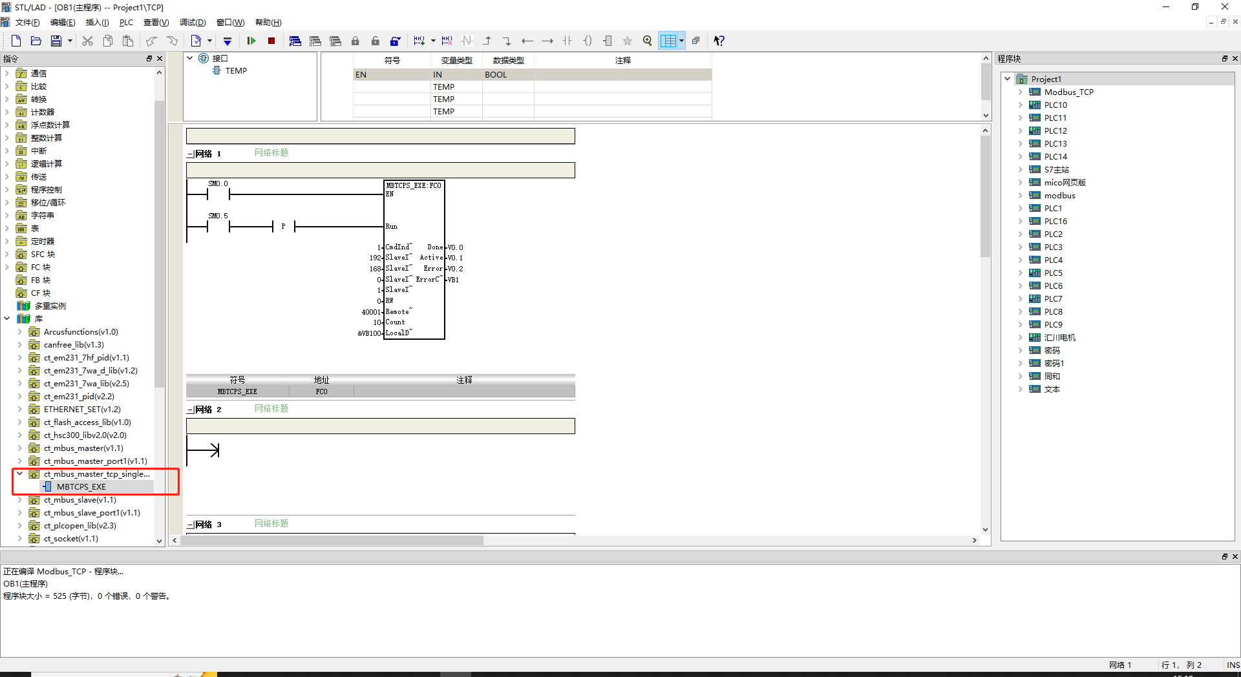Click the red Stop square icon
This screenshot has width=1241, height=677.
(x=271, y=41)
